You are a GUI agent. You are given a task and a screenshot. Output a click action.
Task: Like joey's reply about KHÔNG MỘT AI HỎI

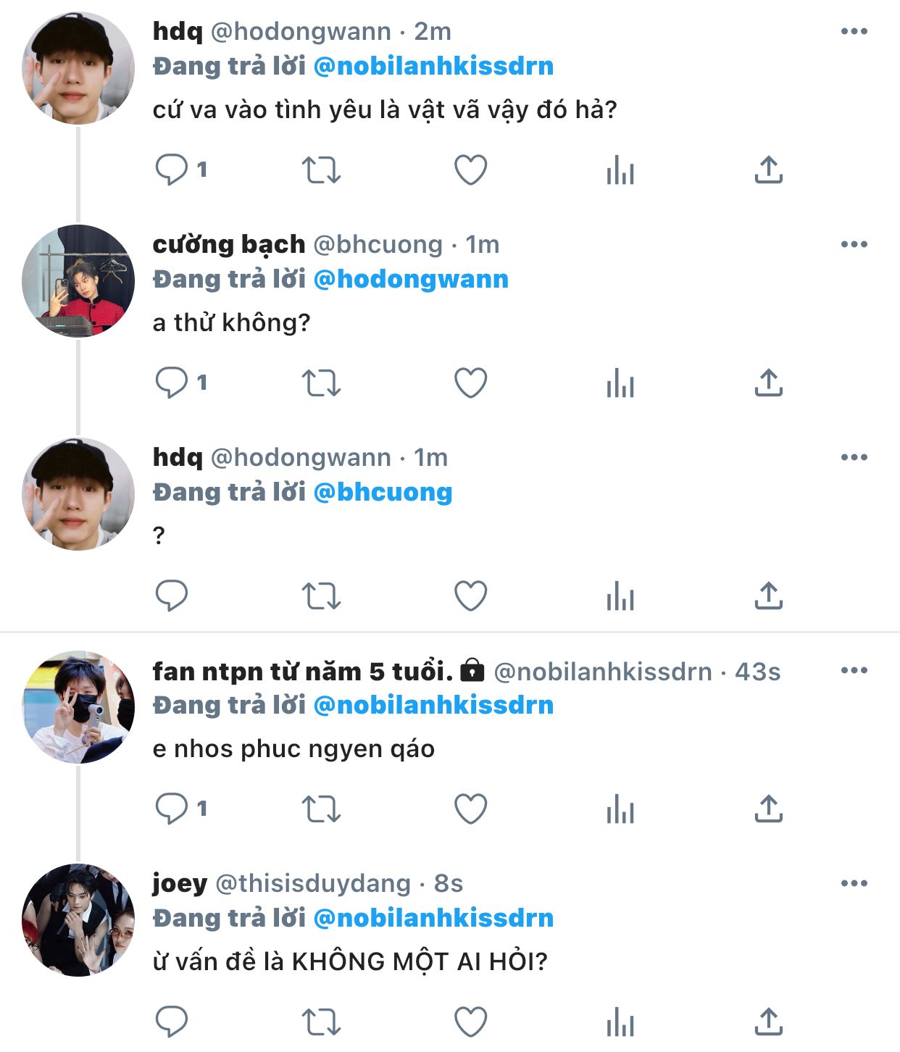click(470, 1022)
